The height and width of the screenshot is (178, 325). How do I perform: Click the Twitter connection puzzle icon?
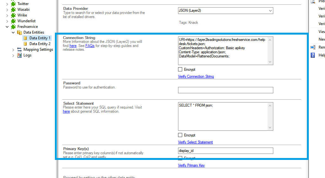pos(13,4)
